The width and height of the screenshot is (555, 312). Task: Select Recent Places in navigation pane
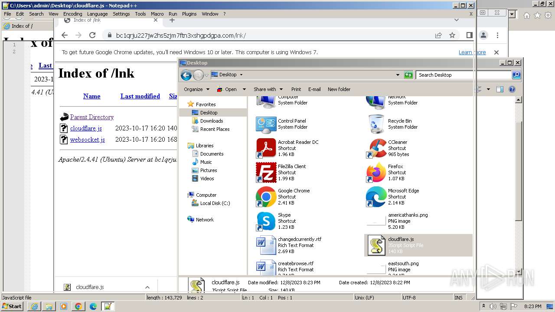pyautogui.click(x=215, y=129)
